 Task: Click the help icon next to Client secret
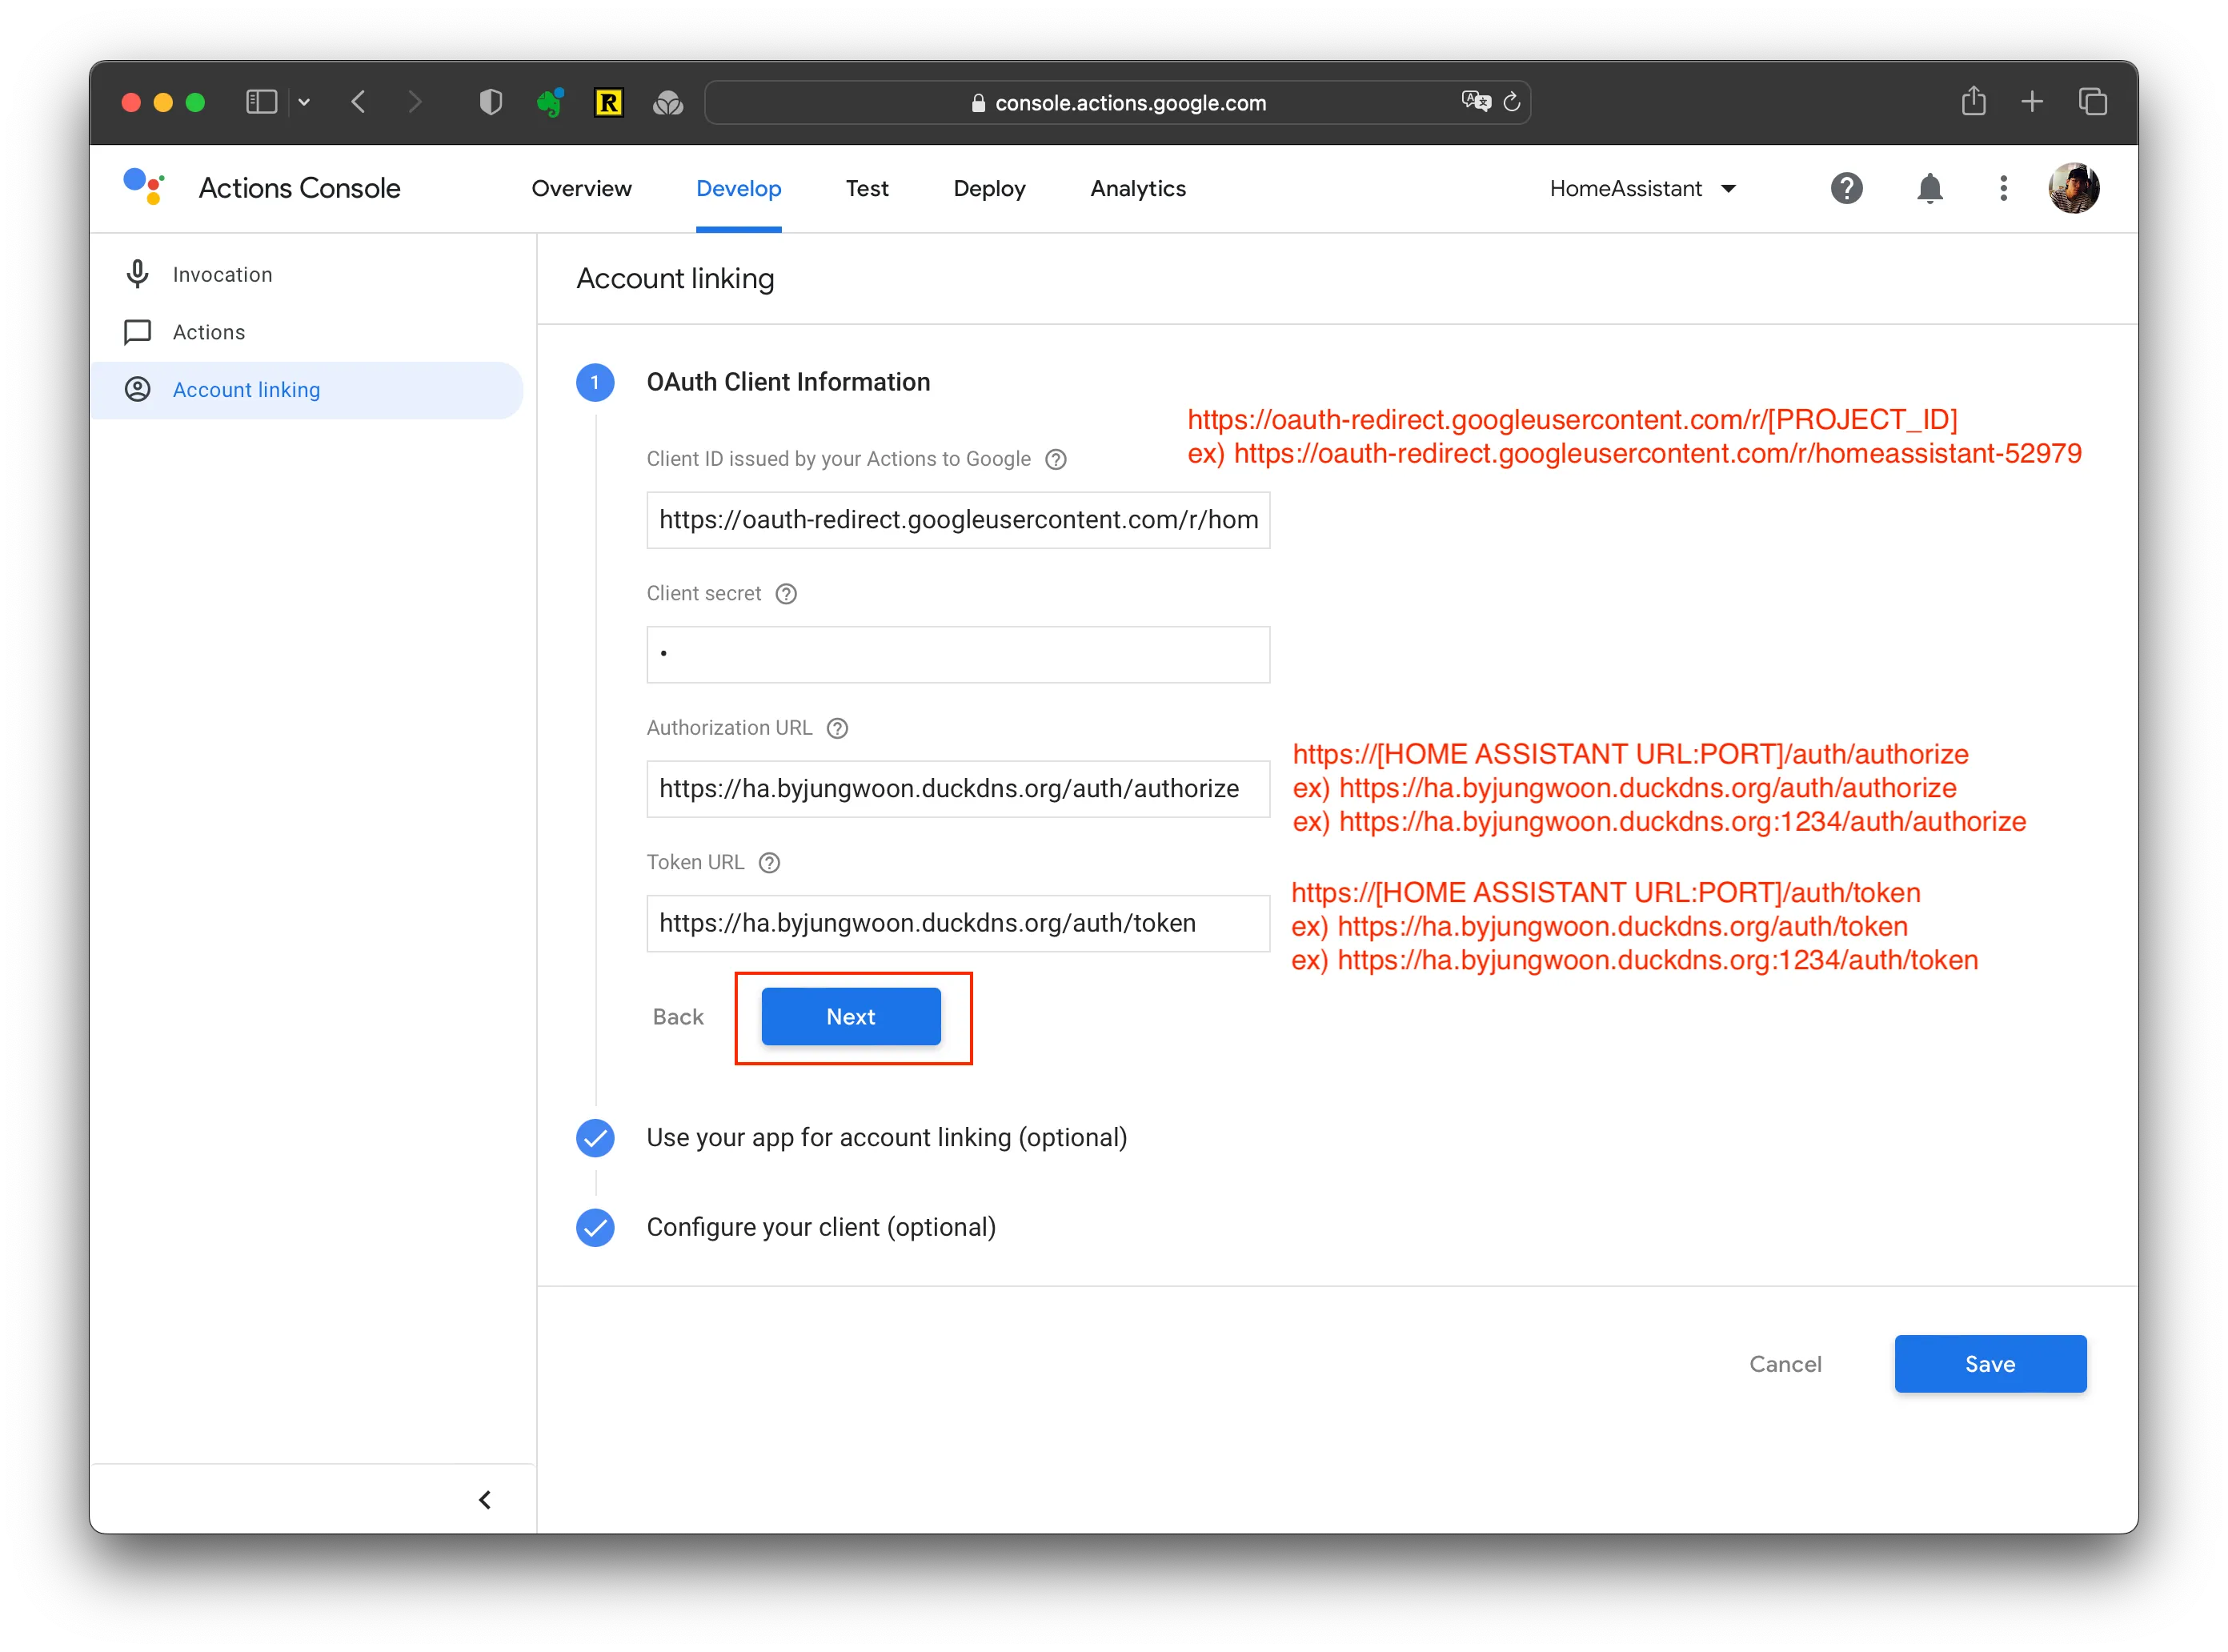(787, 594)
